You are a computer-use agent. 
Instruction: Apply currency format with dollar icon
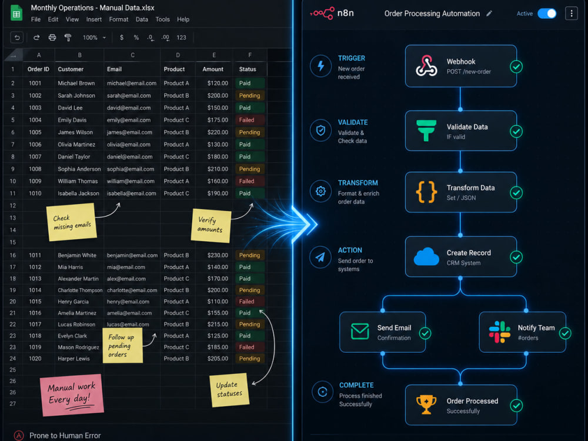point(122,38)
